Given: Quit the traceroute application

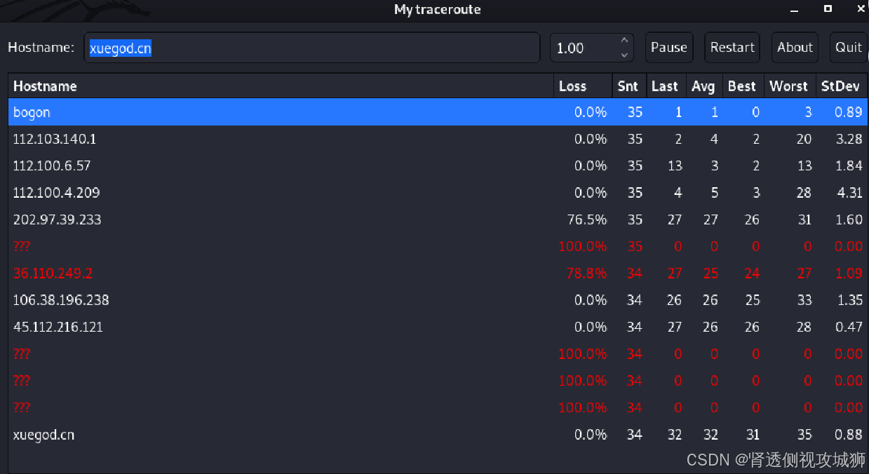Looking at the screenshot, I should coord(849,48).
